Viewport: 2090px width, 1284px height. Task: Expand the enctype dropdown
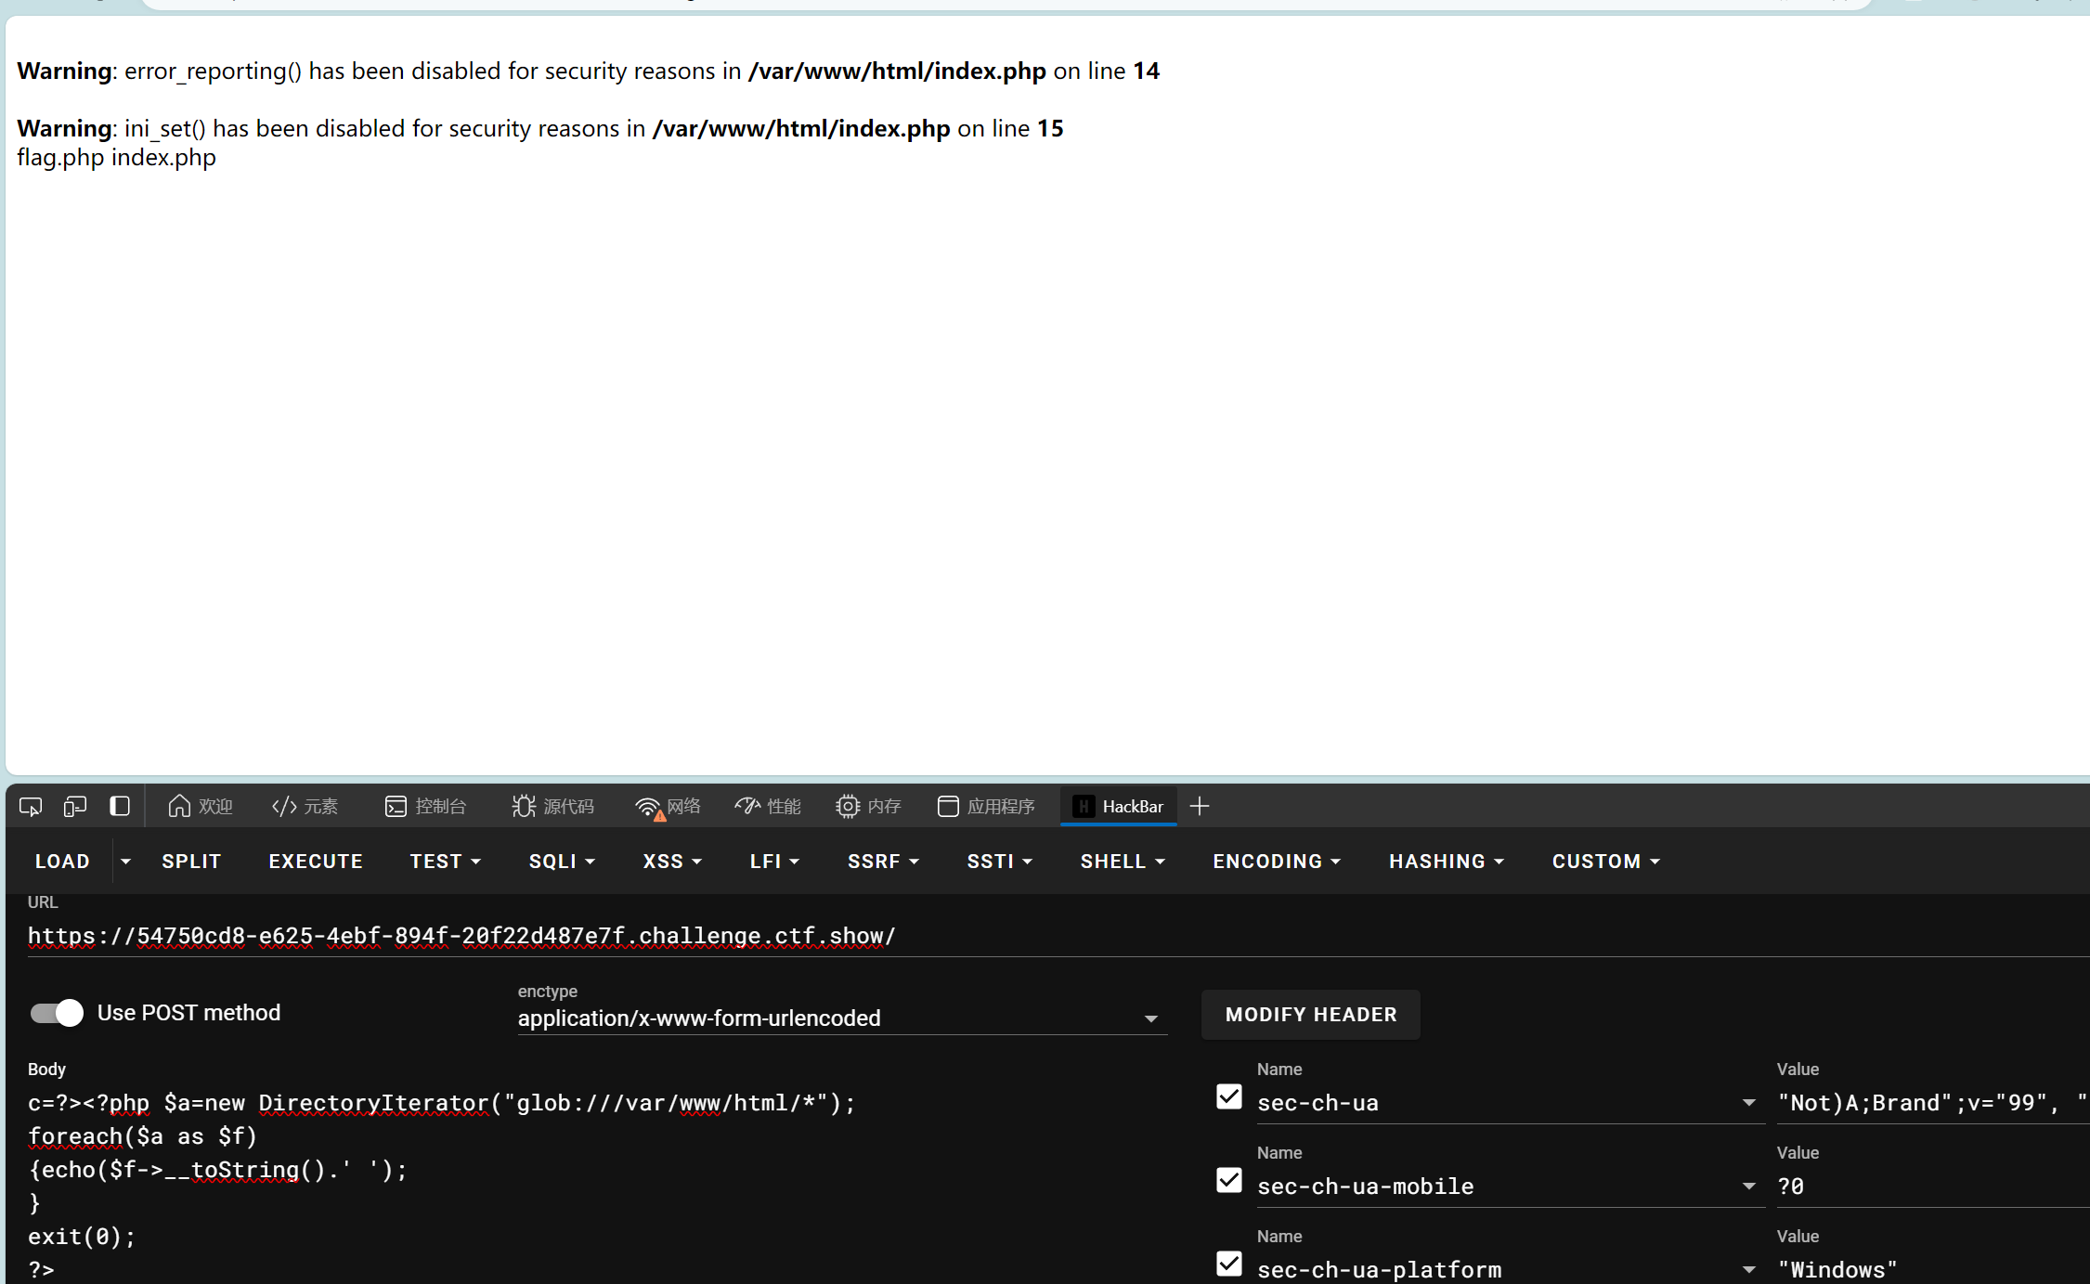[1150, 1018]
